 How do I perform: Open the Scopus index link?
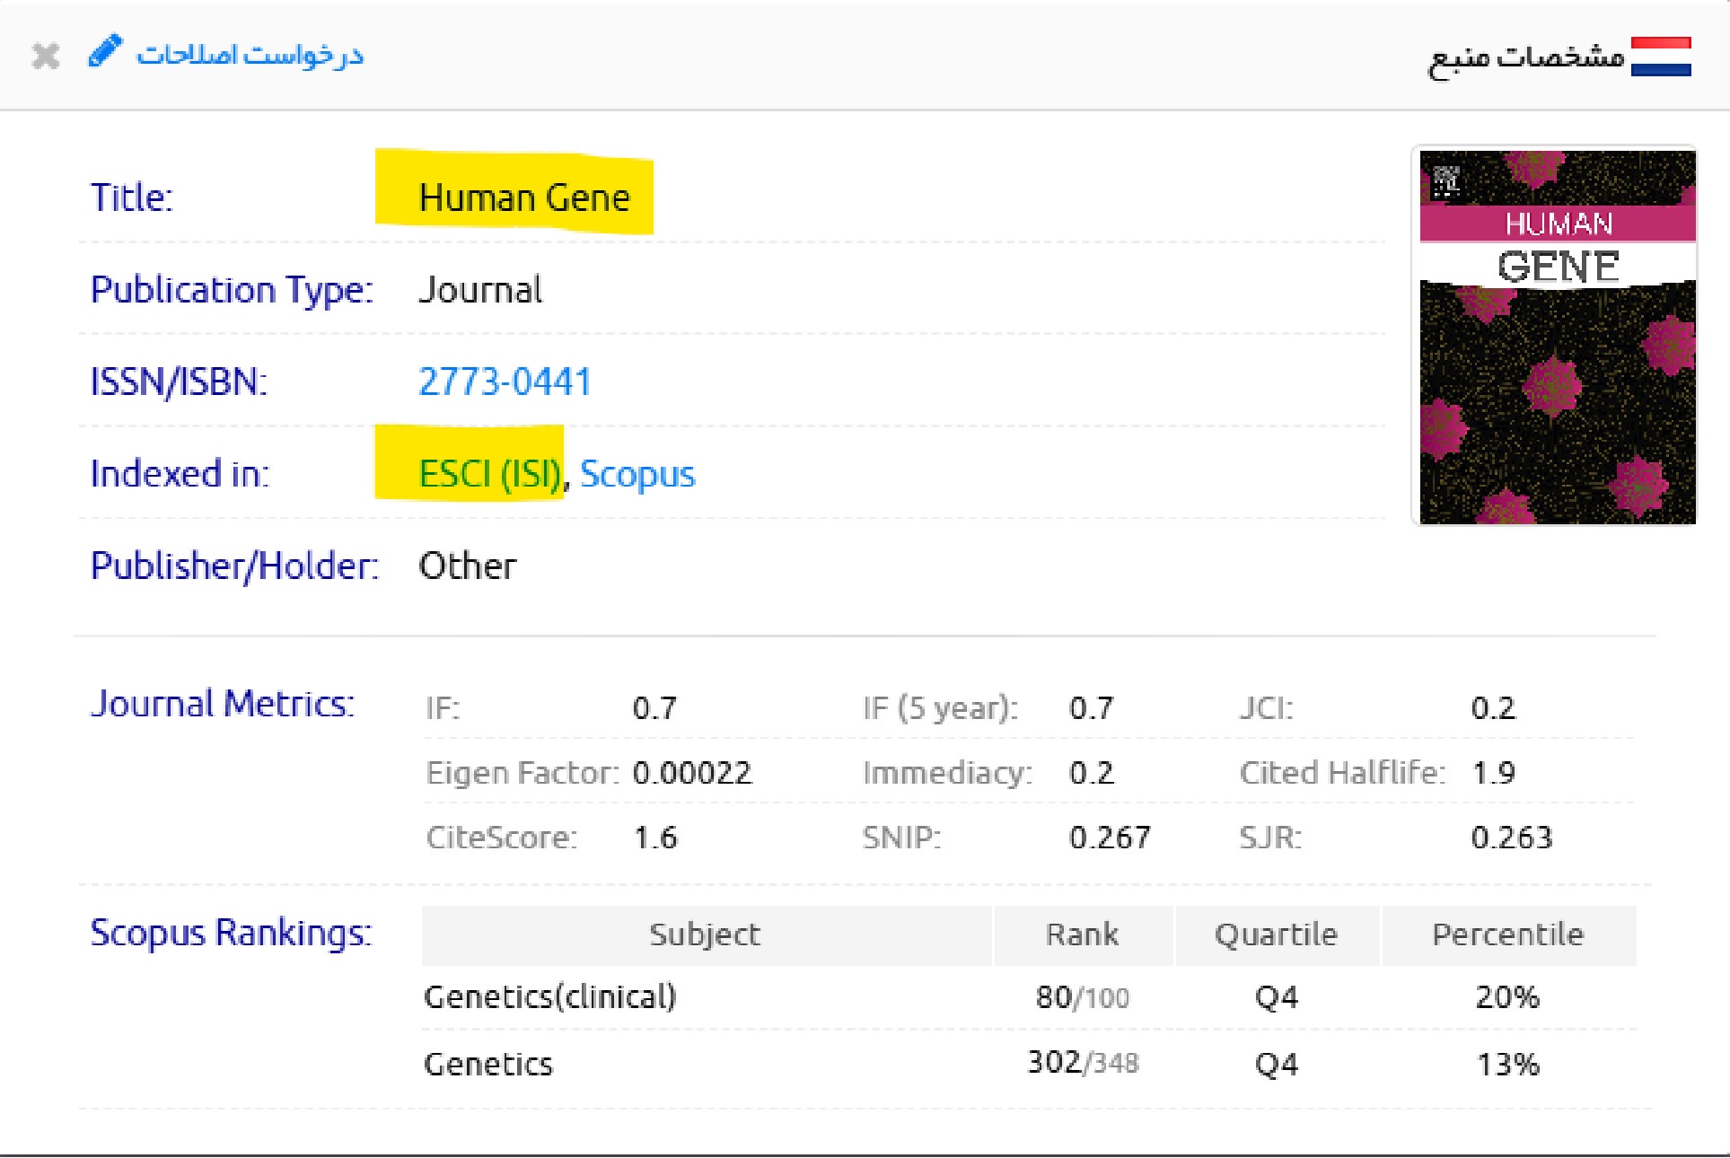tap(637, 474)
